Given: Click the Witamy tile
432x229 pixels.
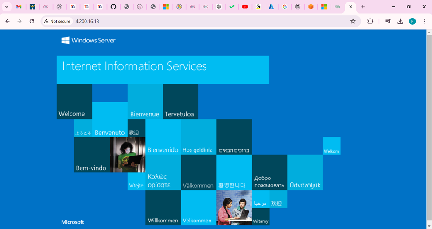Looking at the screenshot, I should pyautogui.click(x=261, y=217).
